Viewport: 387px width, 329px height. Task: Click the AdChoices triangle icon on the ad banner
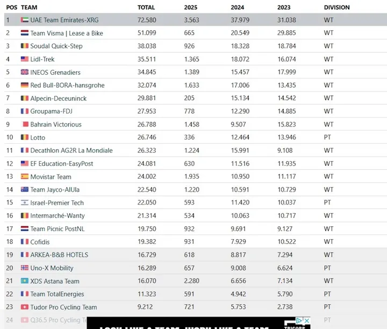tap(299, 321)
